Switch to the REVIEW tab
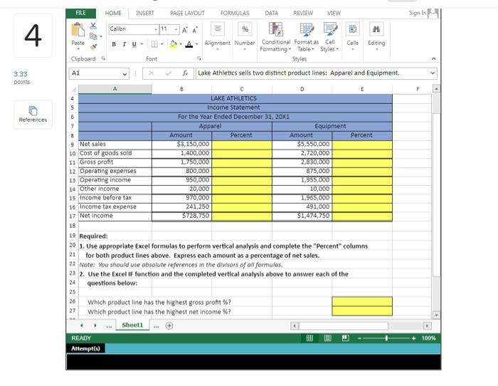Screen dimensions: 498x386 click(303, 14)
